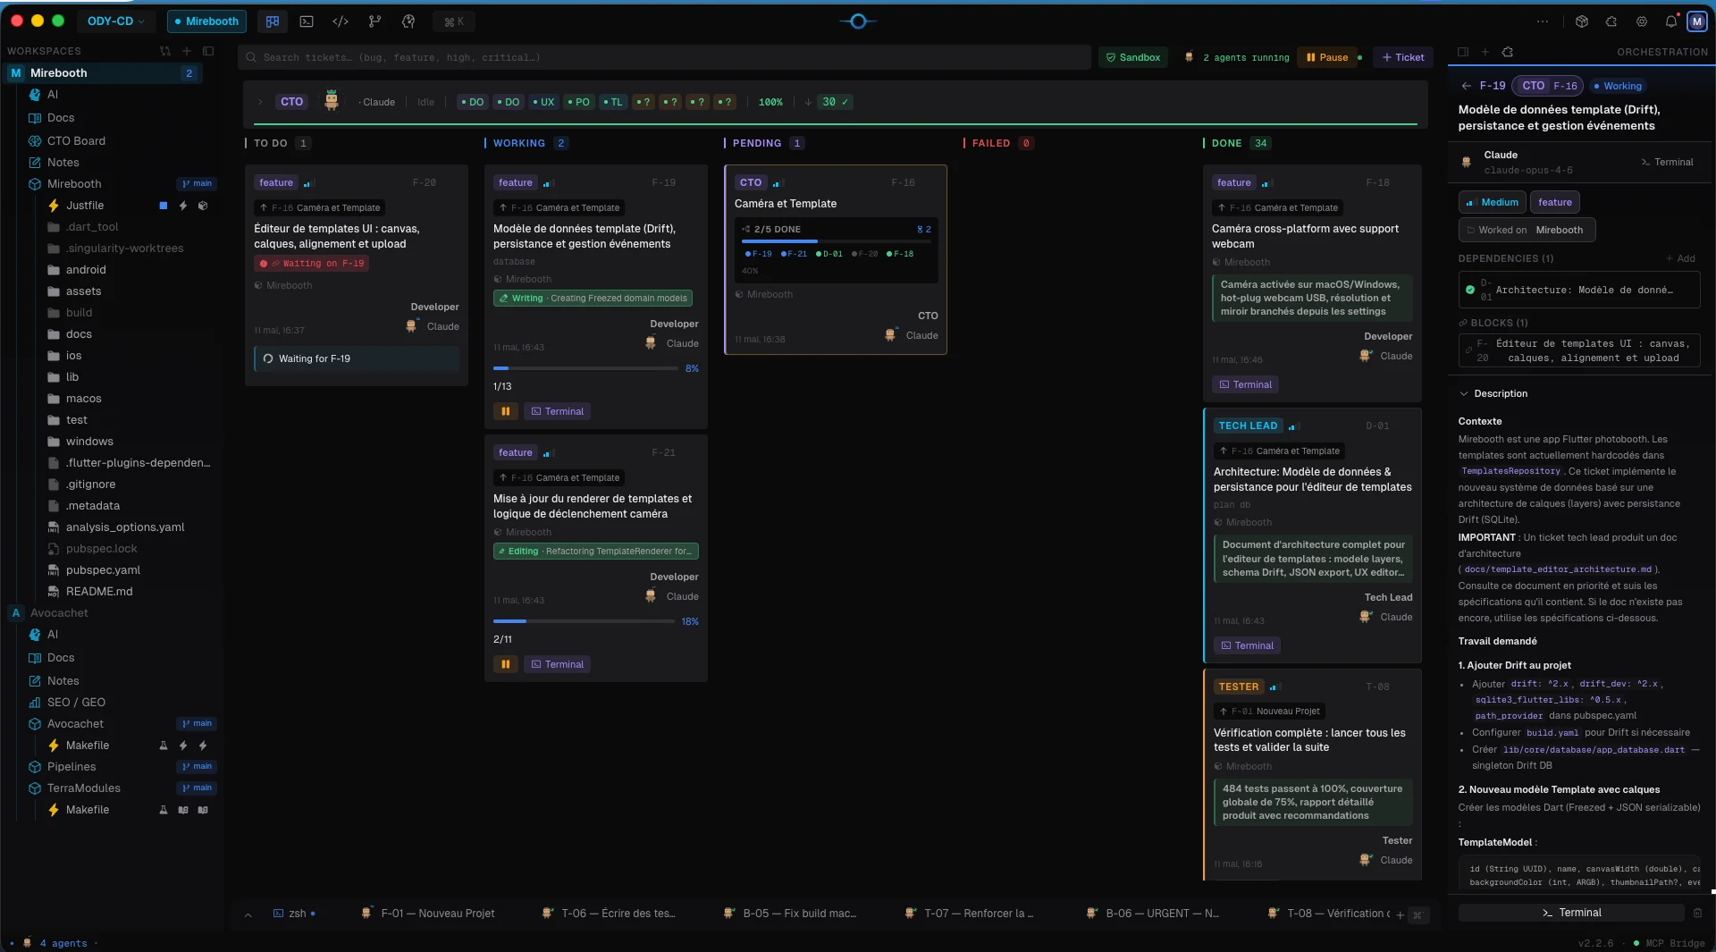The width and height of the screenshot is (1716, 952).
Task: Open the terminal view icon in top toolbar
Action: click(x=307, y=21)
